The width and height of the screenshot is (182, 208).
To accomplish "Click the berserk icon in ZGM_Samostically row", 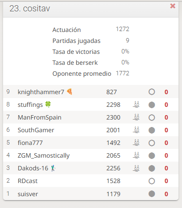I will point(136,155).
